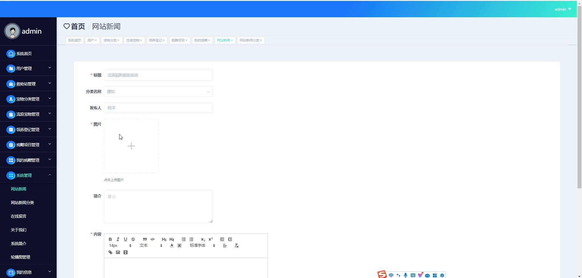Image resolution: width=582 pixels, height=278 pixels.
Task: Go to 系统首页 in the sidebar
Action: 28,54
